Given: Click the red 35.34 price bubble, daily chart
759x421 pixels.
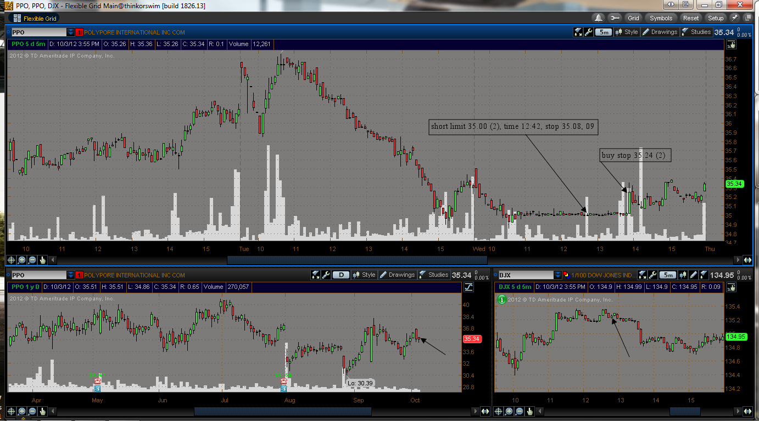Looking at the screenshot, I should (x=472, y=339).
